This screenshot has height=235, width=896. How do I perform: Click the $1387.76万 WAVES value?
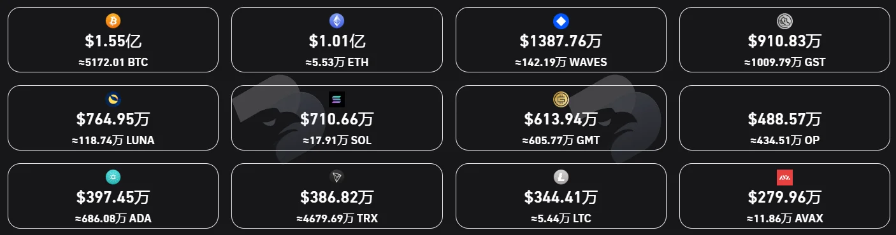click(561, 41)
